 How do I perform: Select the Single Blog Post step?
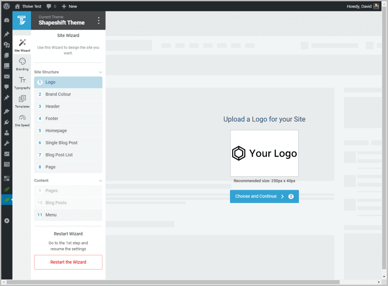tap(68, 143)
